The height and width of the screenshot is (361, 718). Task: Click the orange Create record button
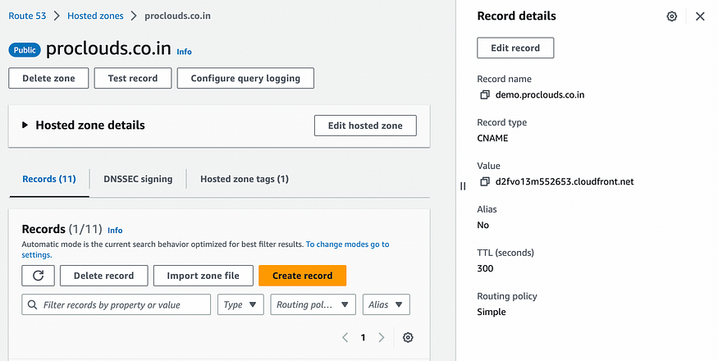click(x=302, y=276)
